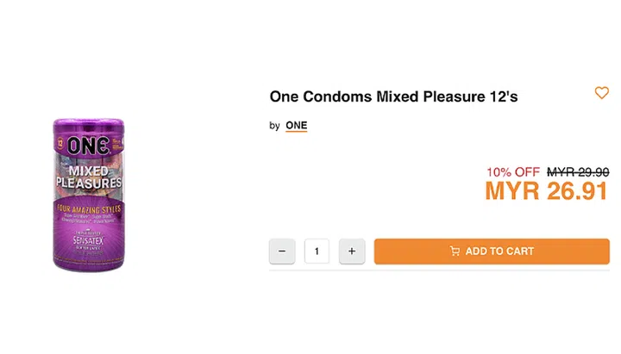Increase quantity with the plus button
Viewport: 621px width, 354px height.
pyautogui.click(x=351, y=252)
